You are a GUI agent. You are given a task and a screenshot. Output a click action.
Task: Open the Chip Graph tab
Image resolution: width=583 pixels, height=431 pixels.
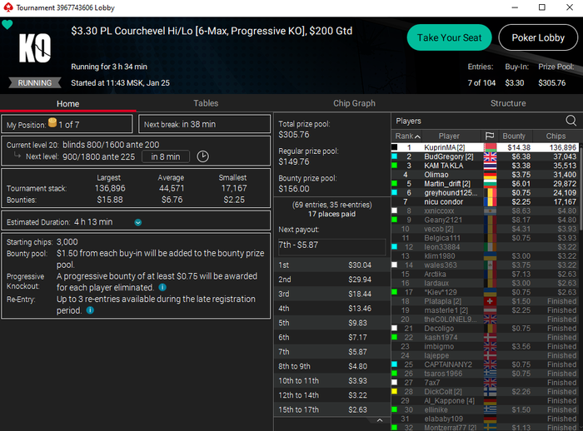pos(354,103)
